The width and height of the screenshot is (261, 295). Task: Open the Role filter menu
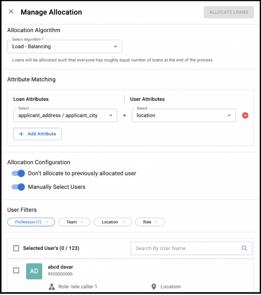click(150, 222)
